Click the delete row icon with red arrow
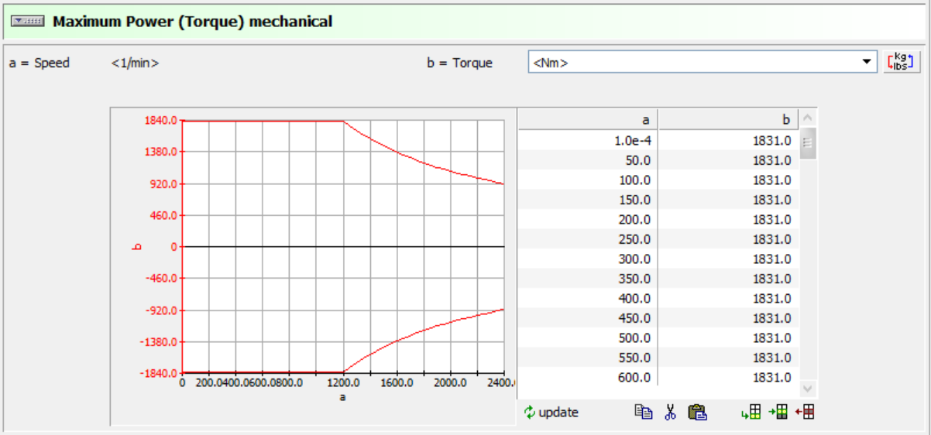Screen dimensions: 931x435 805,413
